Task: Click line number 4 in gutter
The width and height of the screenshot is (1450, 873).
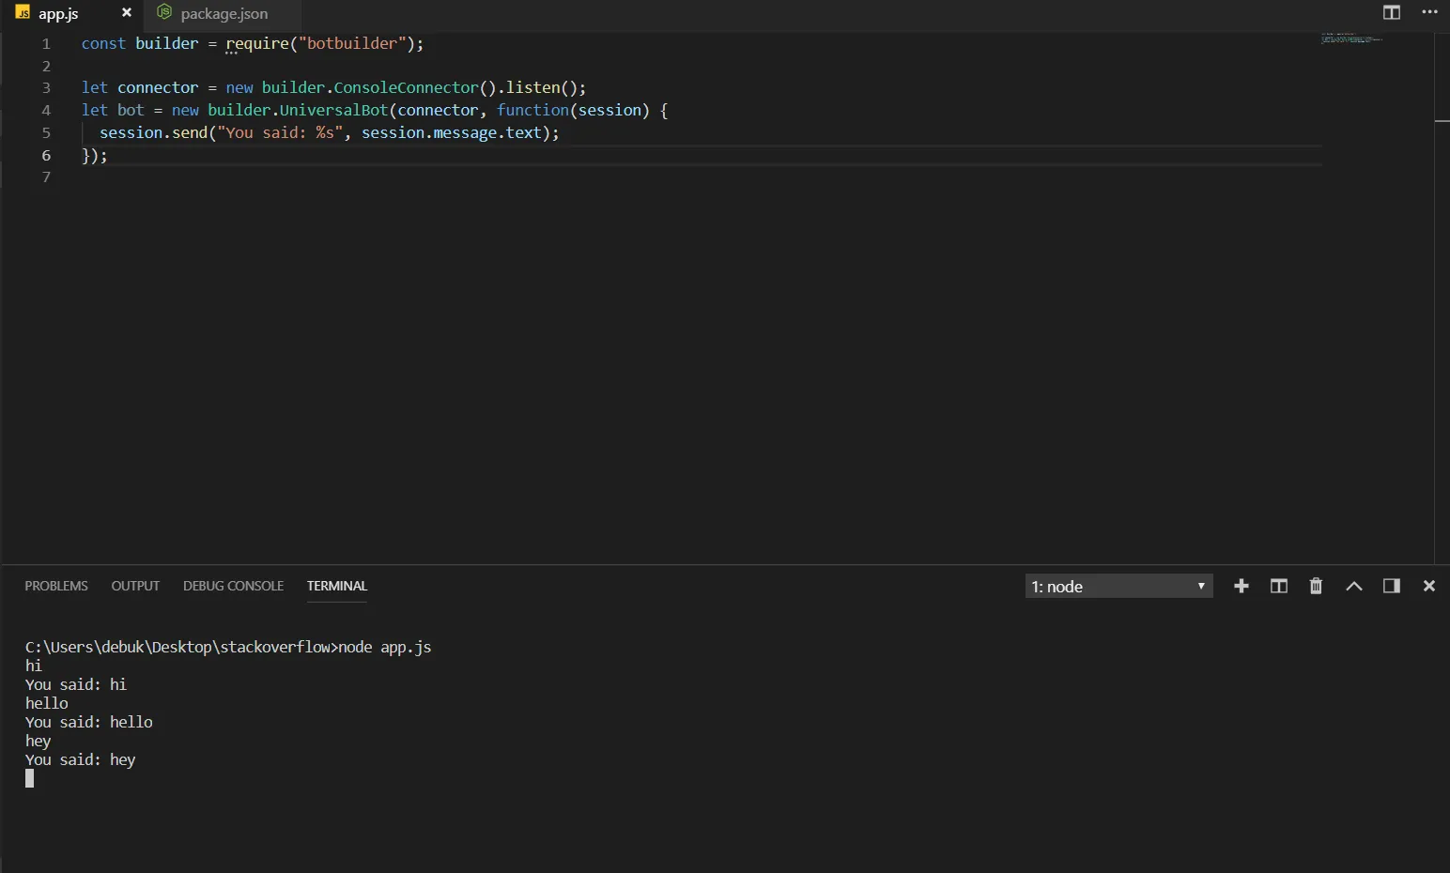Action: (46, 110)
